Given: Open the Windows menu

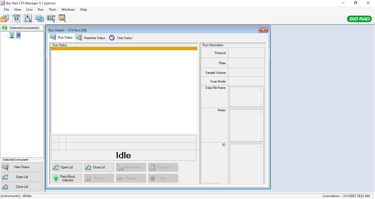Looking at the screenshot, I should coord(68,10).
